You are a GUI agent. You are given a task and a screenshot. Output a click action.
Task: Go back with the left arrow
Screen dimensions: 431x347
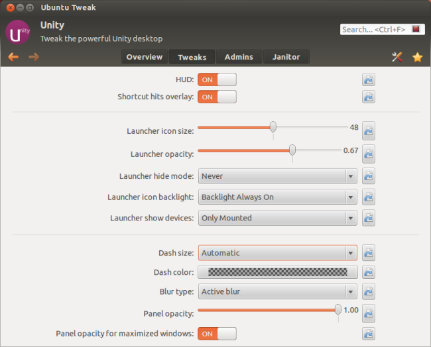pyautogui.click(x=13, y=57)
